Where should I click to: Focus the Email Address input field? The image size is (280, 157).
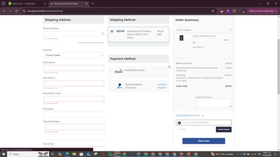[x=72, y=34]
